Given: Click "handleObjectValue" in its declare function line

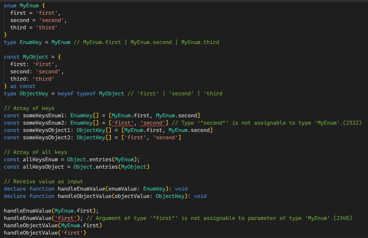Looking at the screenshot, I should coord(85,196).
